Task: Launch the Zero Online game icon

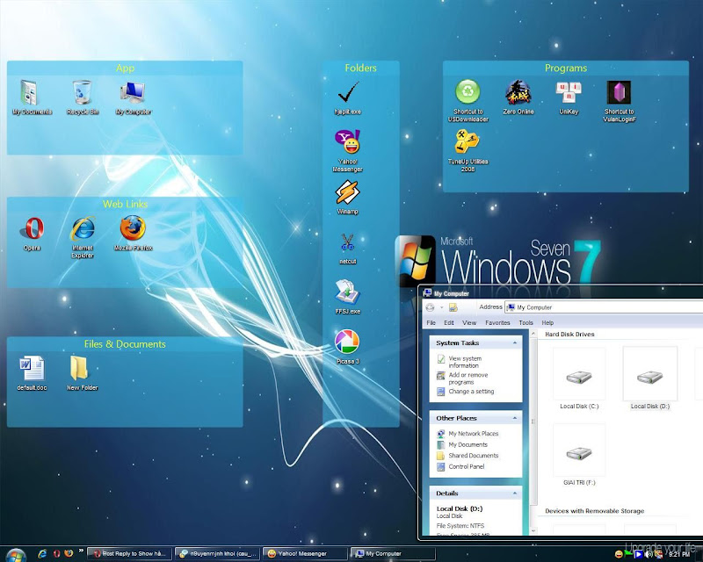Action: pos(518,97)
